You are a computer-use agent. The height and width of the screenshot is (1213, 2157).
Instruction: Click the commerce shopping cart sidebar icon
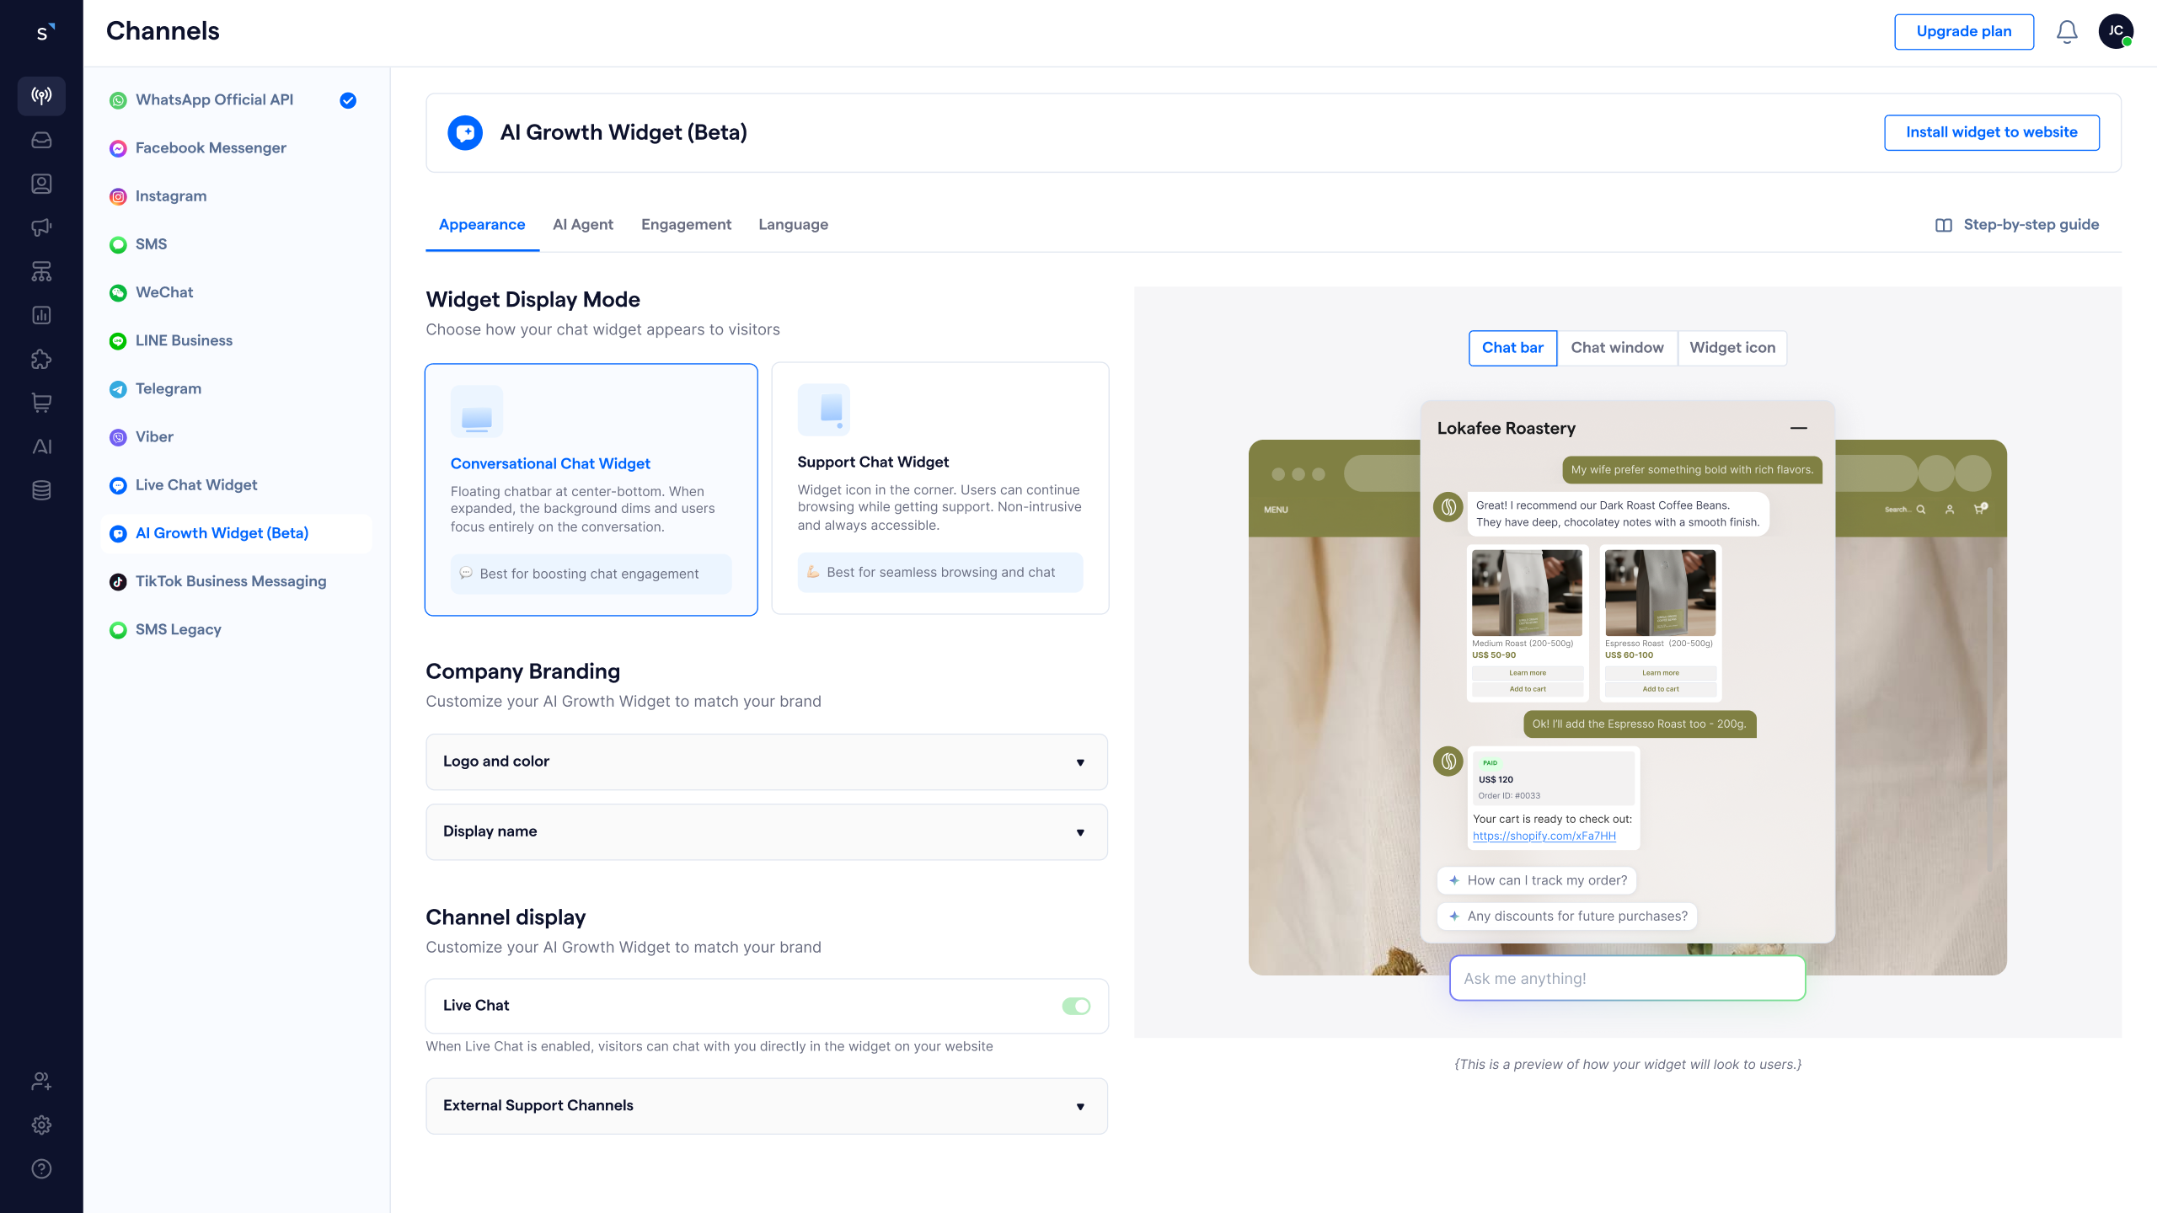click(41, 403)
